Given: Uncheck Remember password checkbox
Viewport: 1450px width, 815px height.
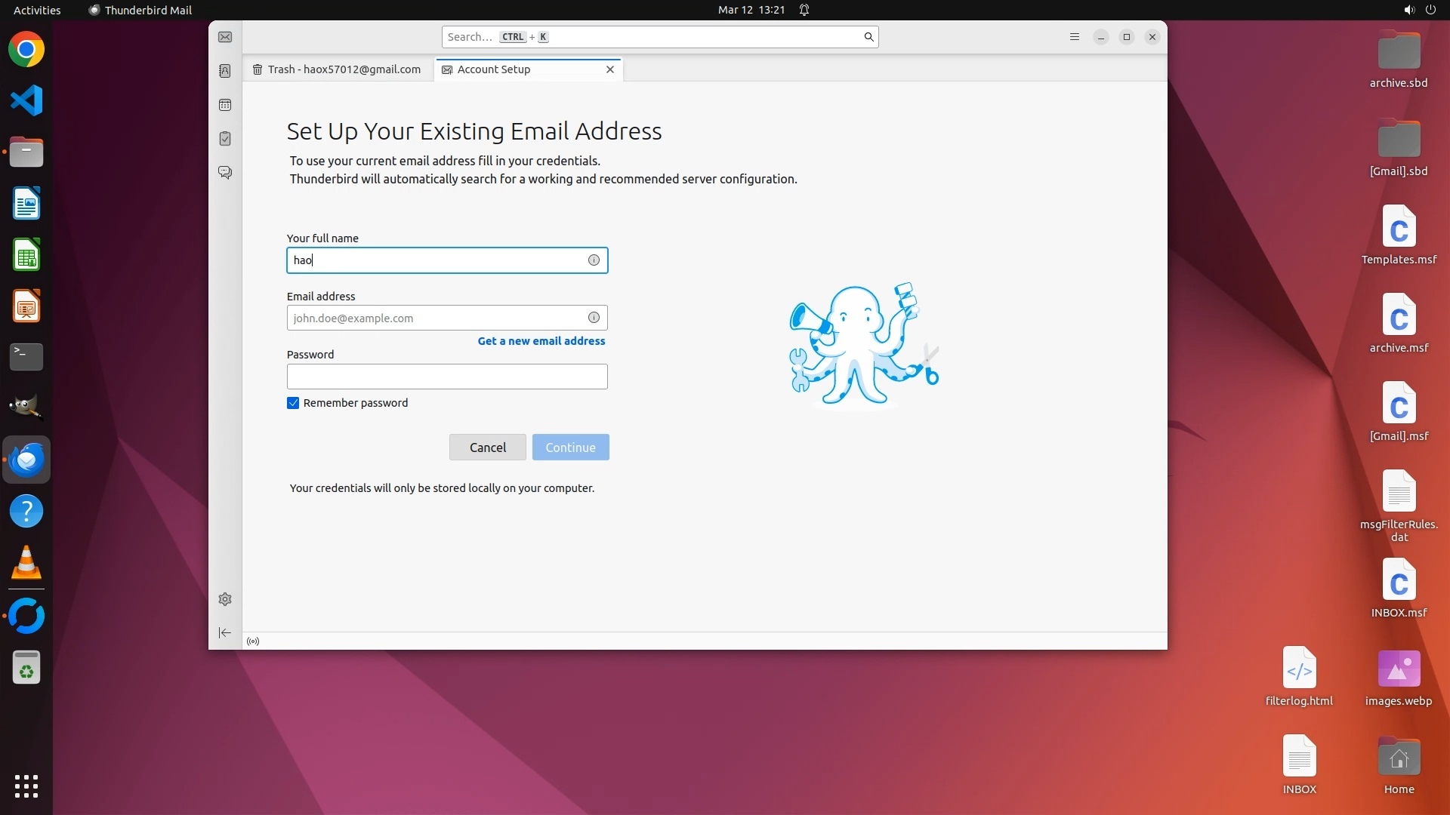Looking at the screenshot, I should pos(293,403).
